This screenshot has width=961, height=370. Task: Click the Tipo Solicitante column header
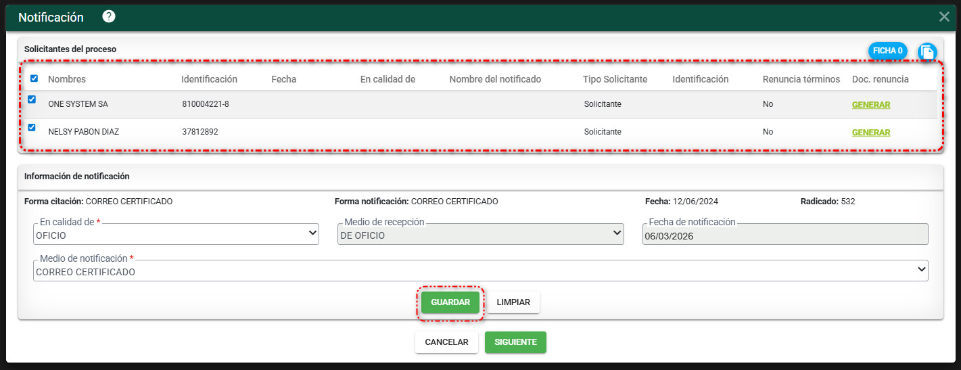click(x=615, y=79)
